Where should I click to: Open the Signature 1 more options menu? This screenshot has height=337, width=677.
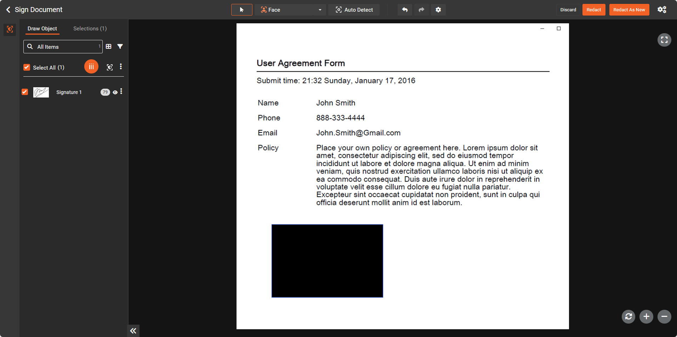[121, 91]
